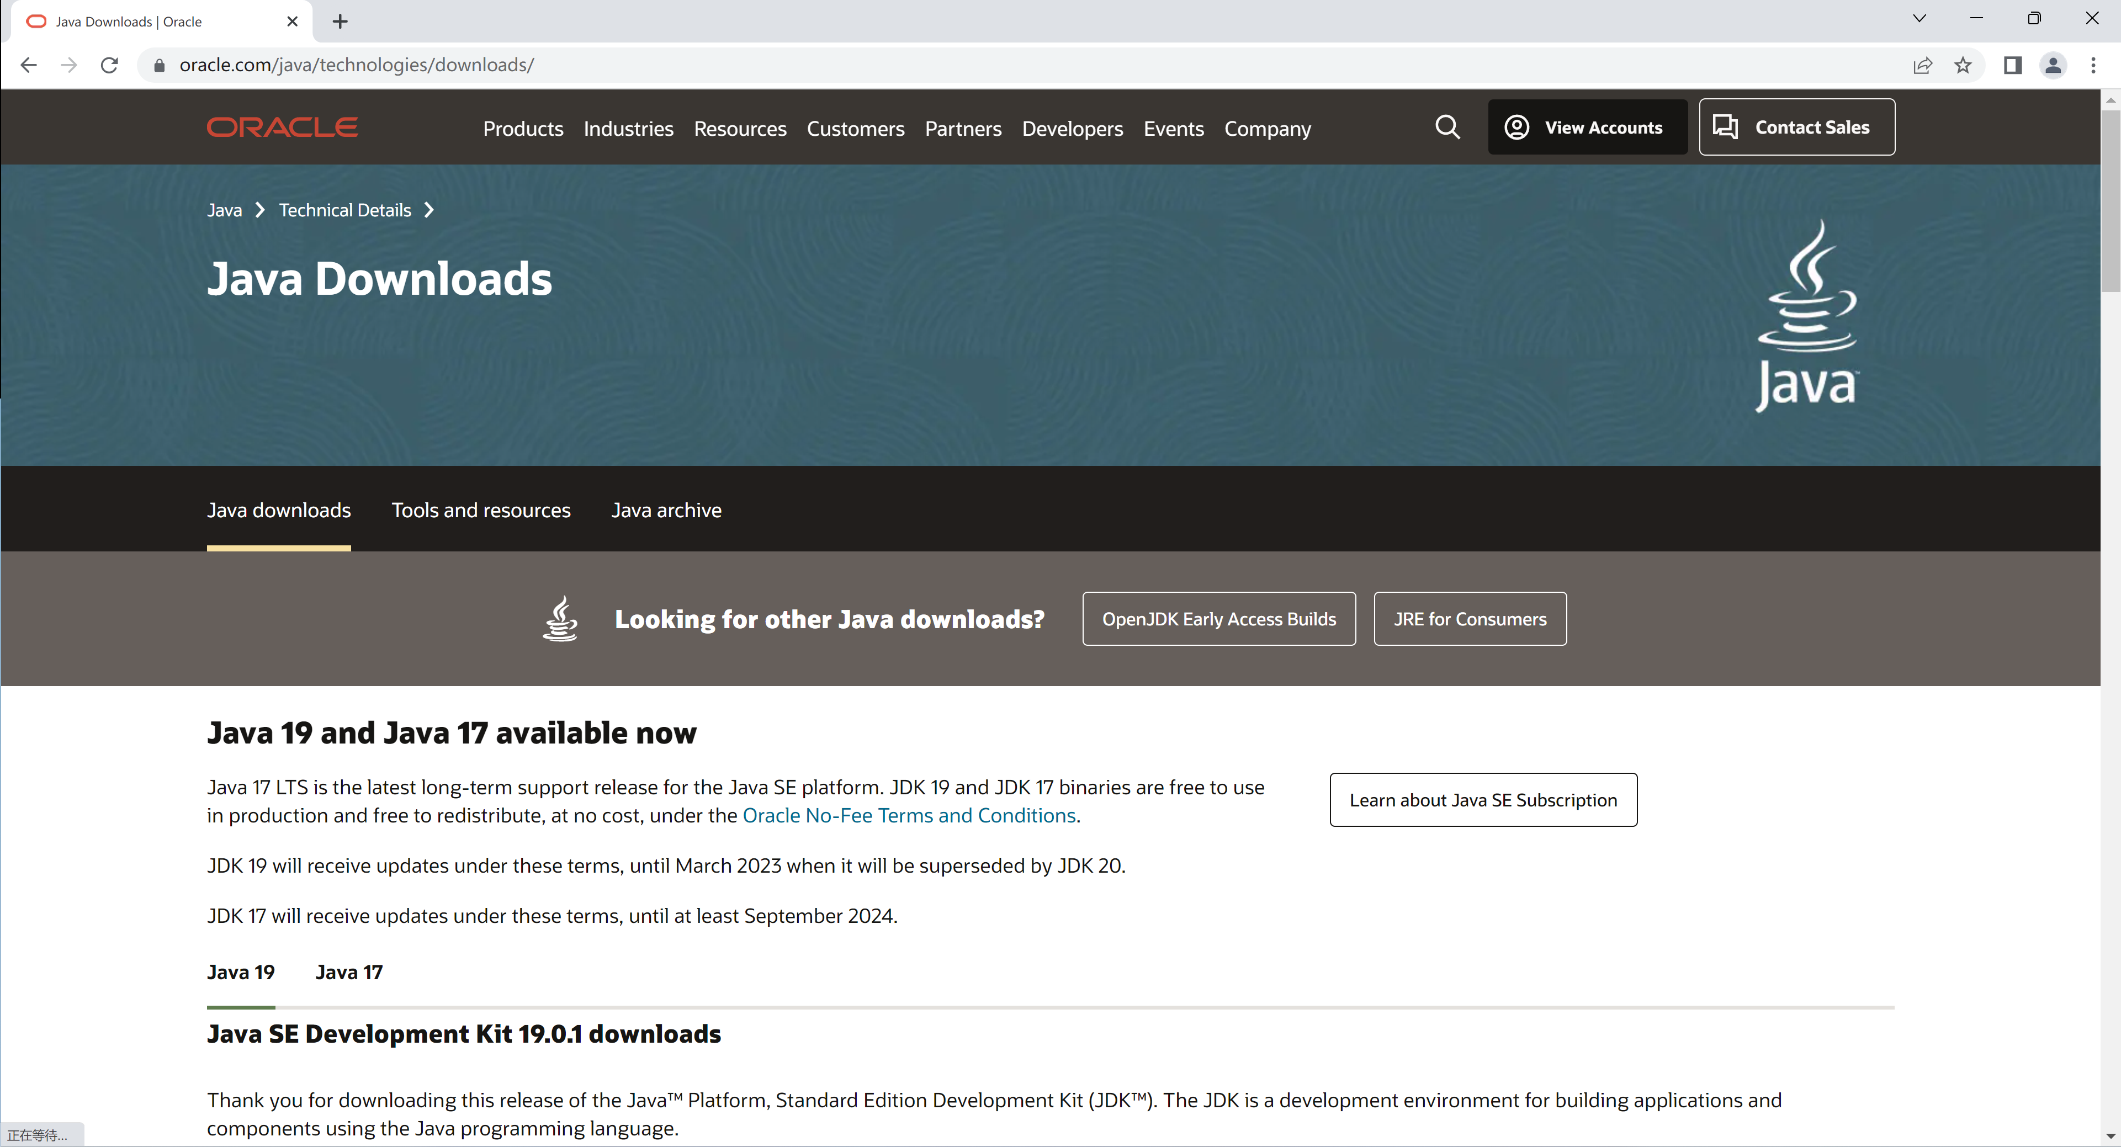
Task: Share this page via the share icon
Action: coord(1923,65)
